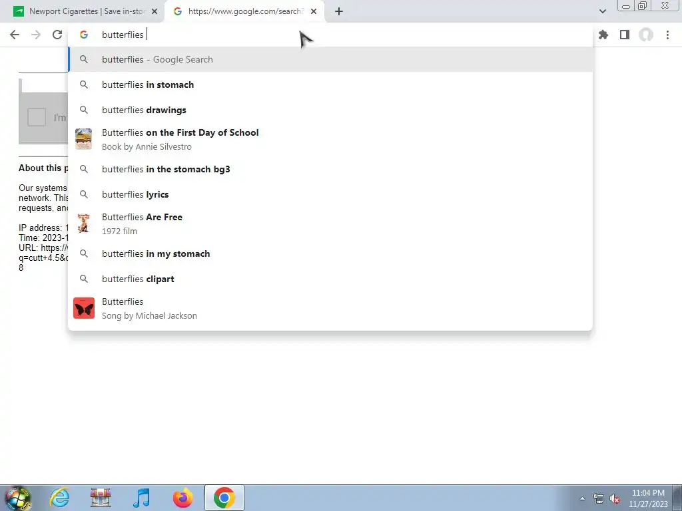Choose 'butterflies lyrics' suggestion
Image resolution: width=682 pixels, height=511 pixels.
[x=330, y=194]
